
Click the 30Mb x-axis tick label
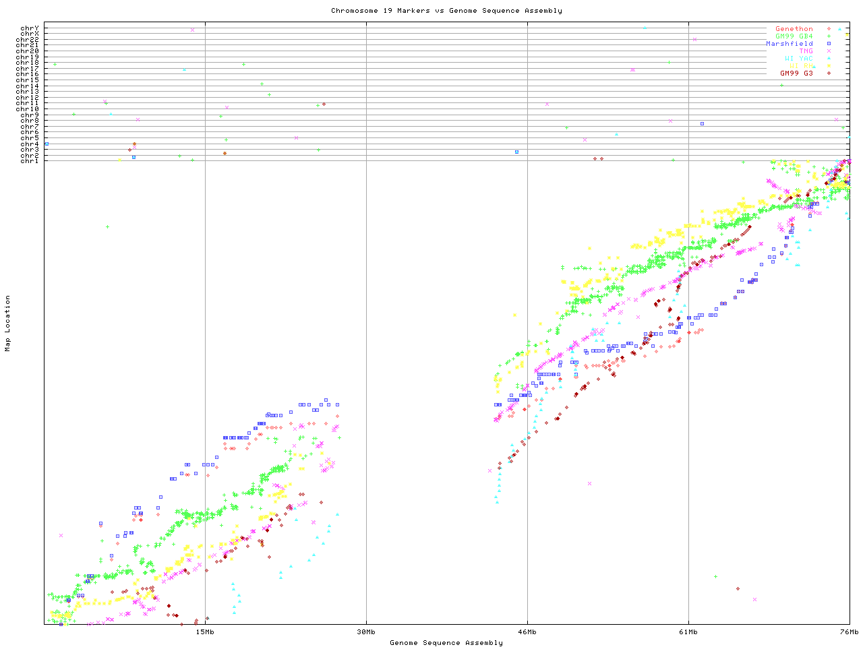point(366,632)
